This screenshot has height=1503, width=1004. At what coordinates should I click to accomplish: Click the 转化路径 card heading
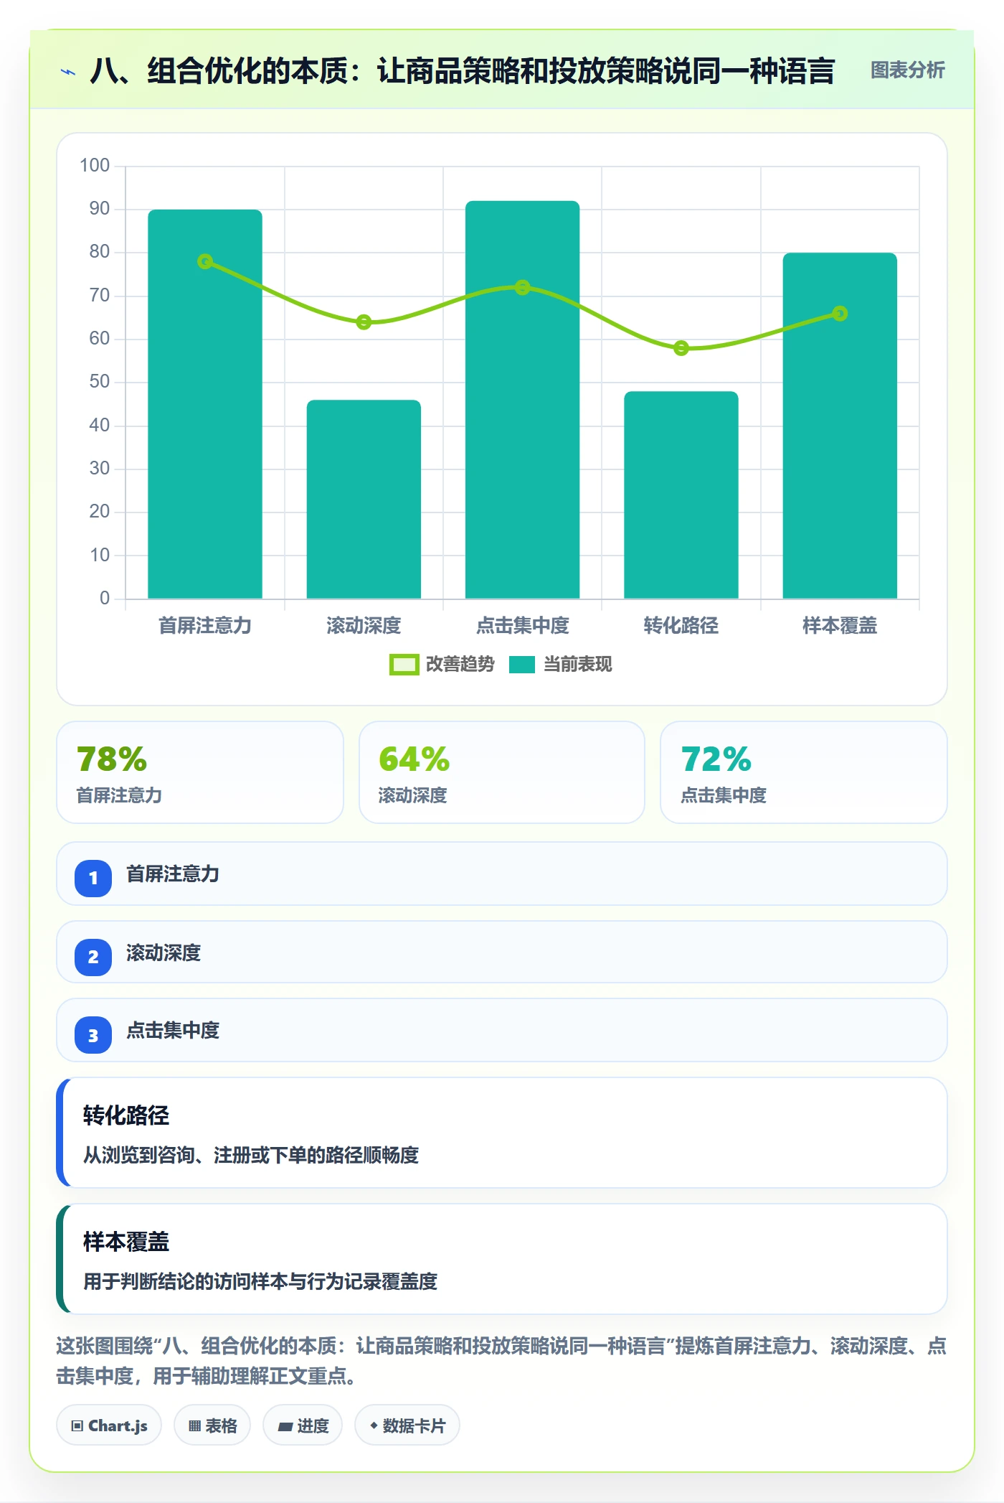(126, 1115)
